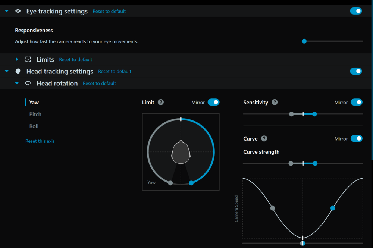Open the Limit help question mark
This screenshot has width=373, height=248.
161,102
